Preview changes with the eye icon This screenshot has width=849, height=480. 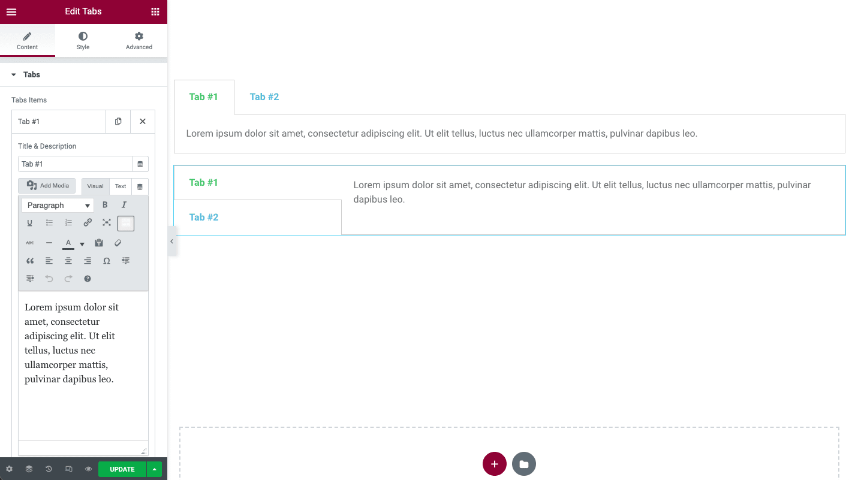[88, 469]
